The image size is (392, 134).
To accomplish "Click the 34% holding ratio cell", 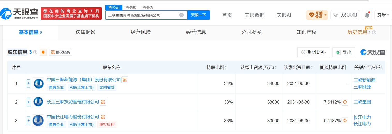I will point(217,84).
